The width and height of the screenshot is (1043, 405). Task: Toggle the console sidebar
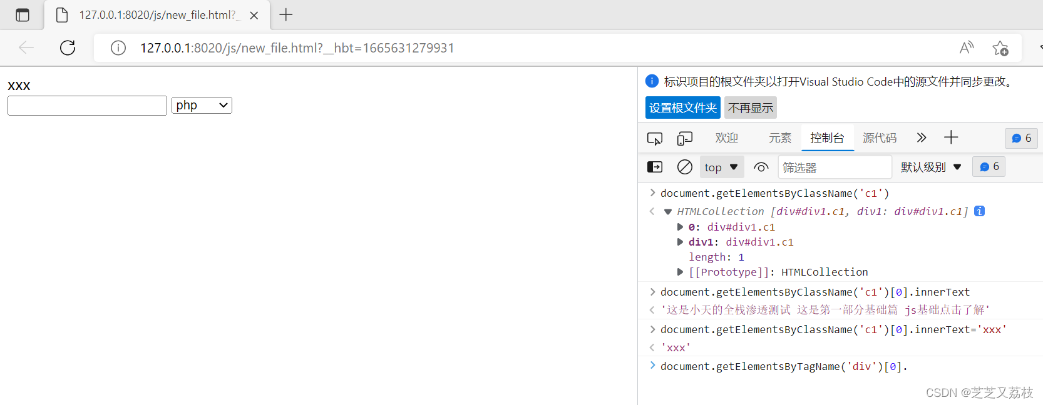[655, 167]
